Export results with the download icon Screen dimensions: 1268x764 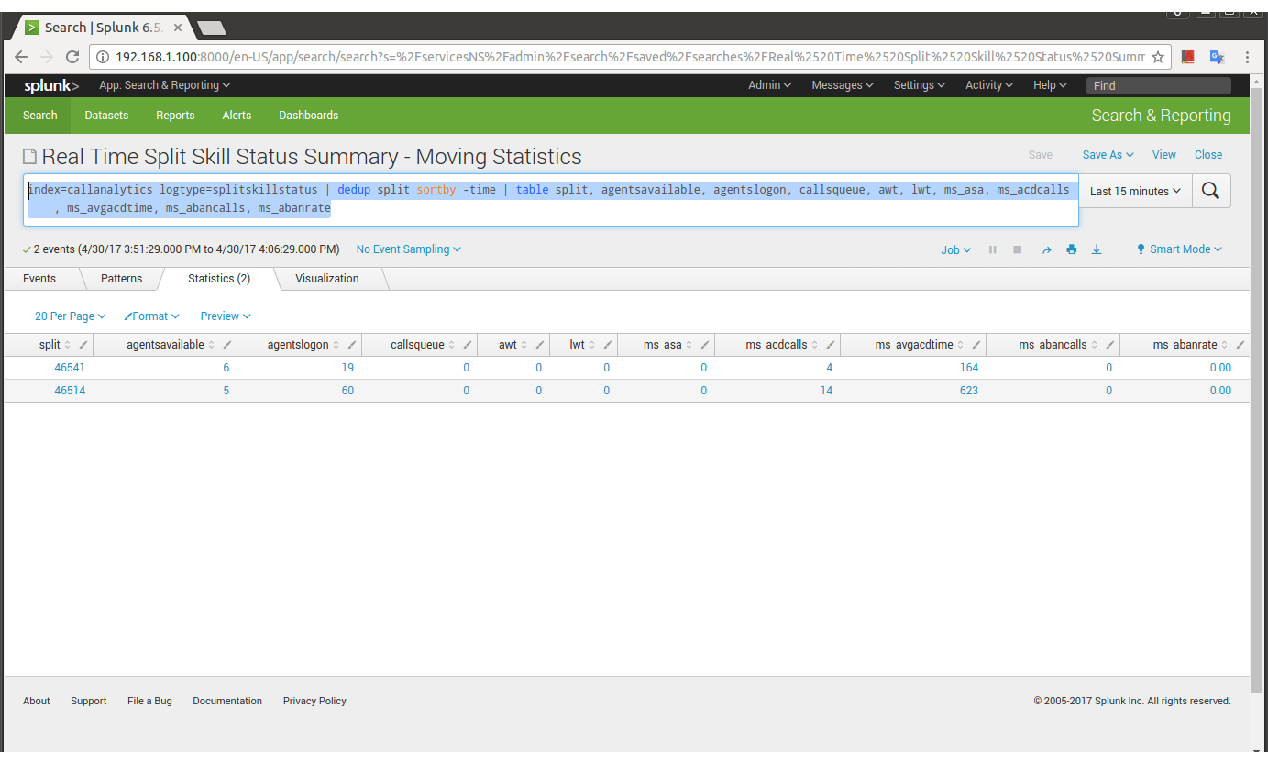coord(1096,249)
